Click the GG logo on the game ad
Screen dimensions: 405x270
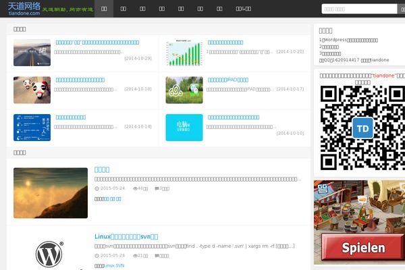coord(323,188)
